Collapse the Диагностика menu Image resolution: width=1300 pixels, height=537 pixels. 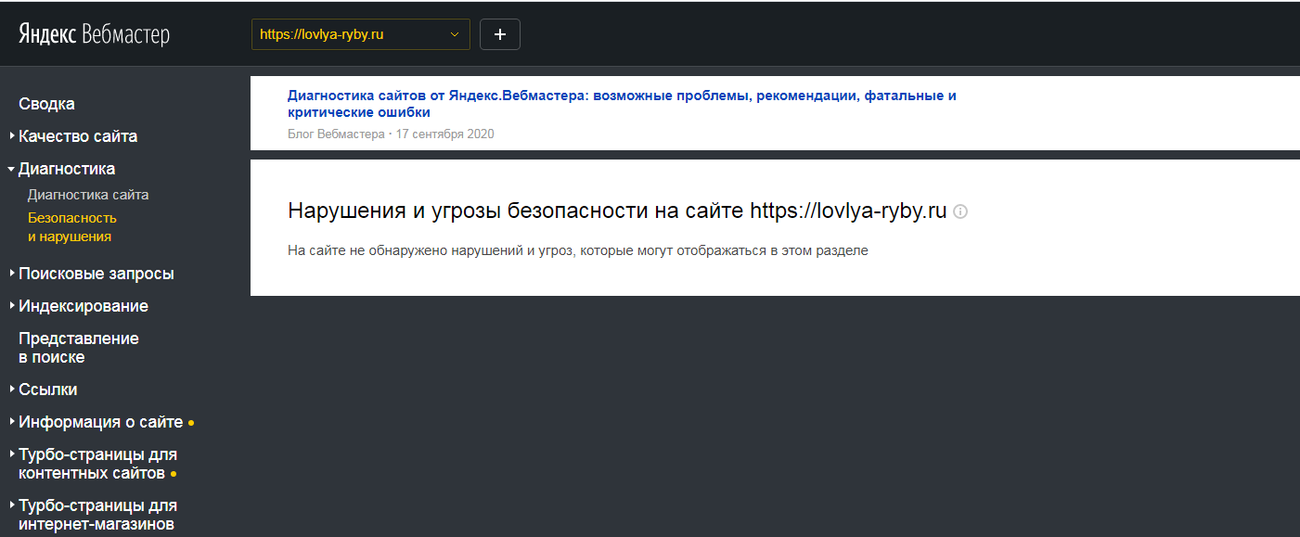tap(67, 169)
